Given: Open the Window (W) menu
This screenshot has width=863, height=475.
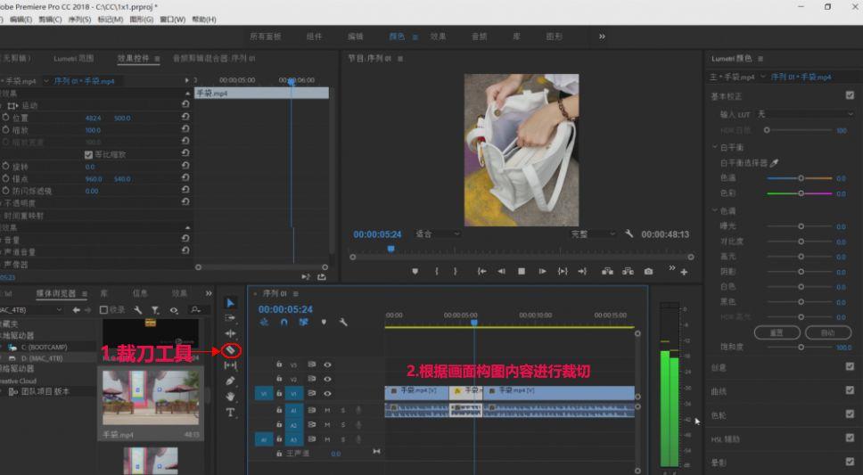Looking at the screenshot, I should point(172,20).
